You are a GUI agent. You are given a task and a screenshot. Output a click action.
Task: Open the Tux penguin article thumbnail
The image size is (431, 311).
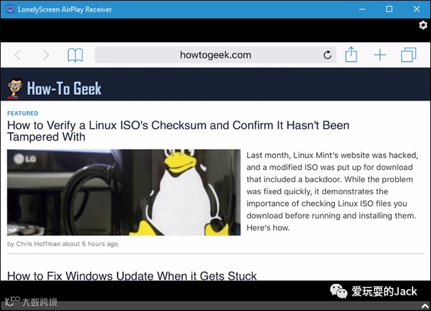(x=124, y=192)
